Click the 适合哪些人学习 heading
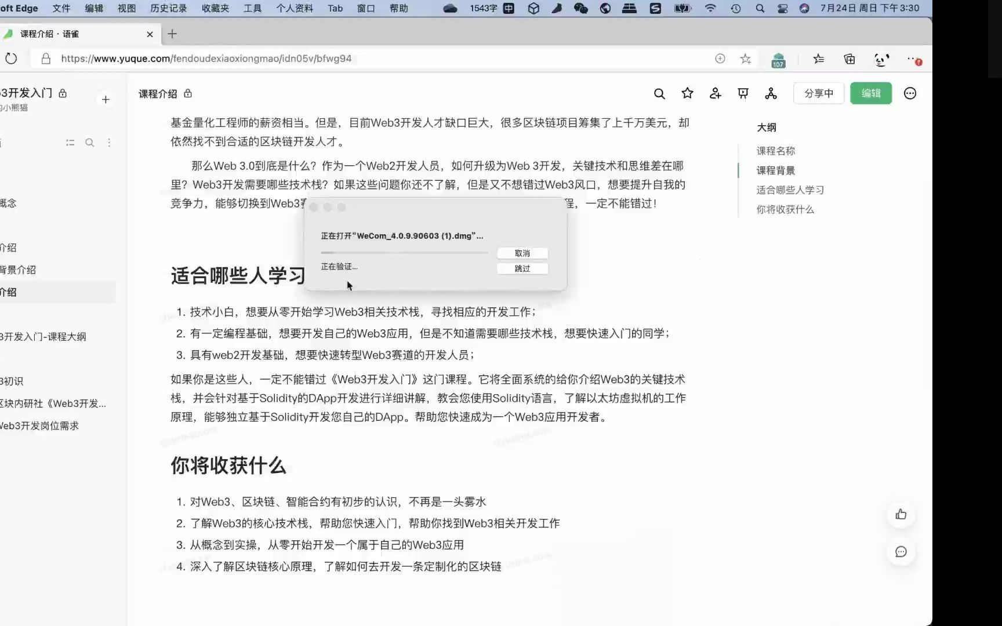The image size is (1002, 626). tap(238, 276)
